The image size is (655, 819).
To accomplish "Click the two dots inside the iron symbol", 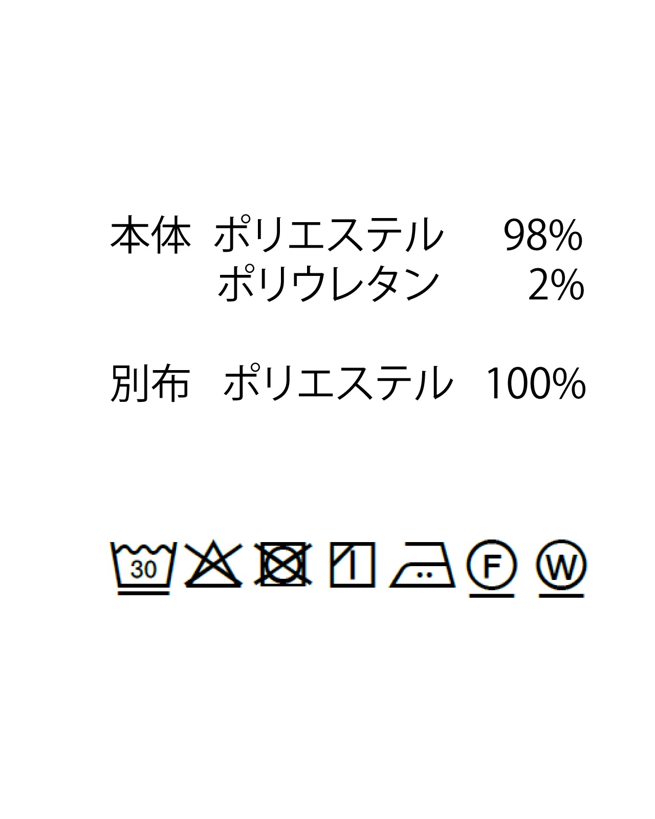I will point(423,575).
